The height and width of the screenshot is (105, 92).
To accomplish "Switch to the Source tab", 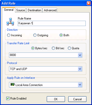I will coord(20,10).
